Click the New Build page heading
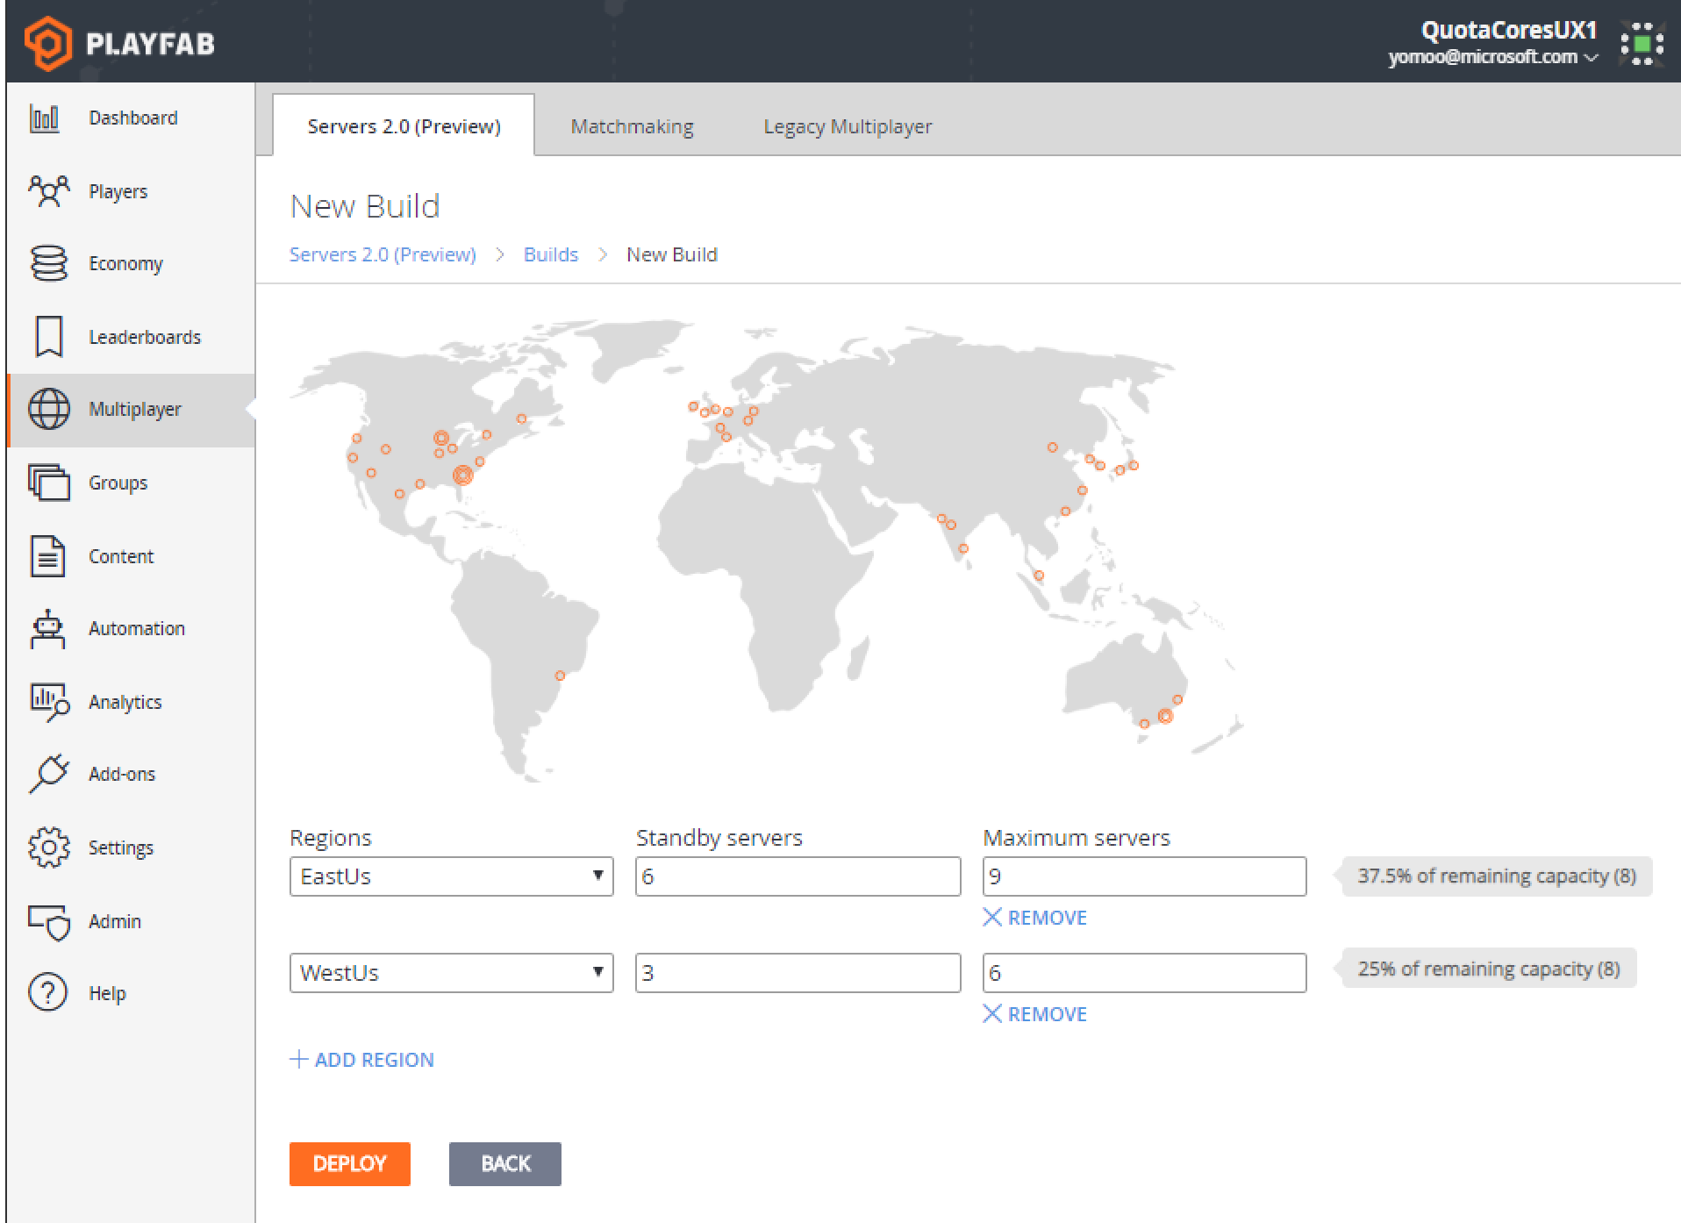The width and height of the screenshot is (1681, 1223). pos(365,206)
